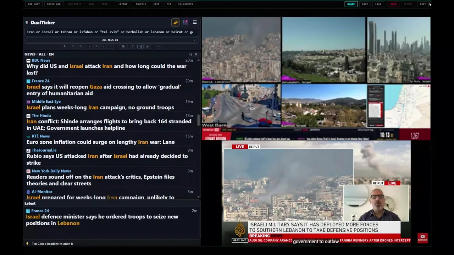Click the West Bank webcam thumbnail
This screenshot has height=255, width=454.
[x=241, y=106]
